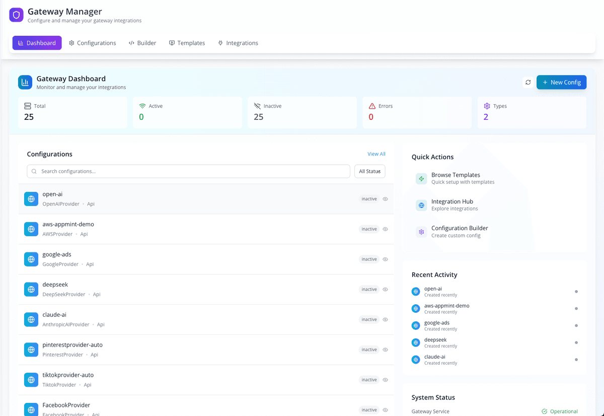Open the All Status filter dropdown

pyautogui.click(x=369, y=171)
